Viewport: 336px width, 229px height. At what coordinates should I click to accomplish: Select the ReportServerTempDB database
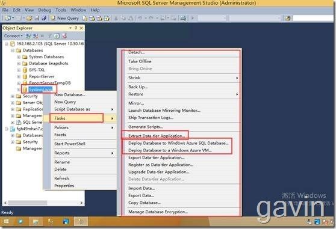click(50, 83)
